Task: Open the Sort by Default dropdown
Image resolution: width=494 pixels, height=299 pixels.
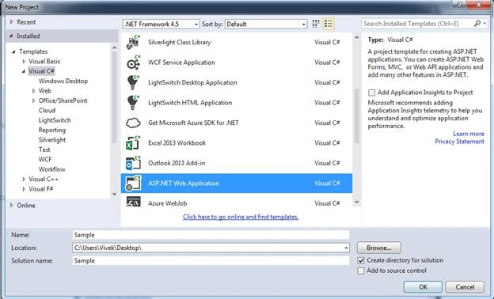Action: pos(266,25)
